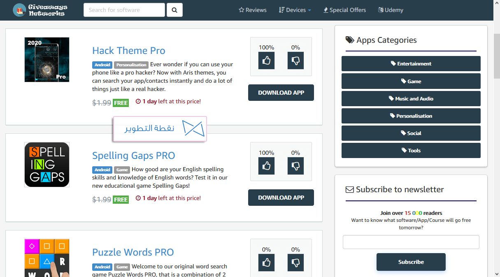Viewport: 500px width, 277px height.
Task: Download the Hack Theme Pro app
Action: pyautogui.click(x=281, y=93)
